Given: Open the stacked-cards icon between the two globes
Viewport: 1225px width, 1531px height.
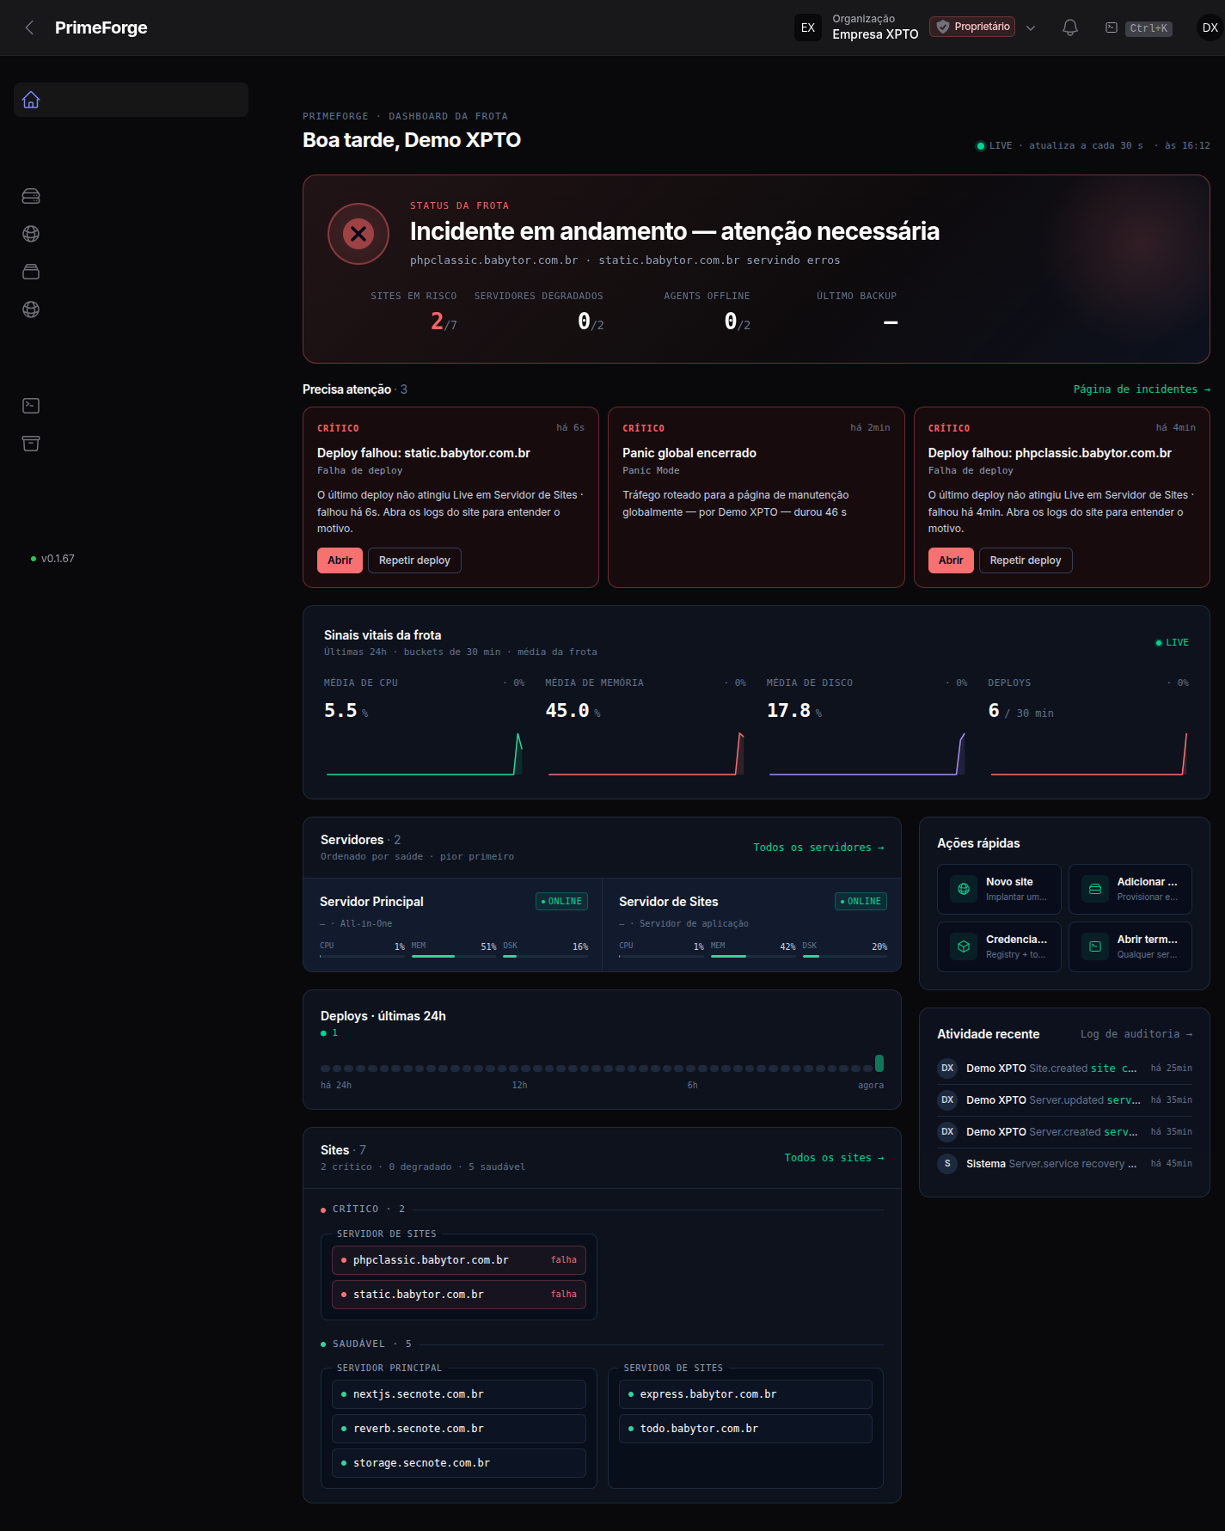Looking at the screenshot, I should click(x=31, y=272).
